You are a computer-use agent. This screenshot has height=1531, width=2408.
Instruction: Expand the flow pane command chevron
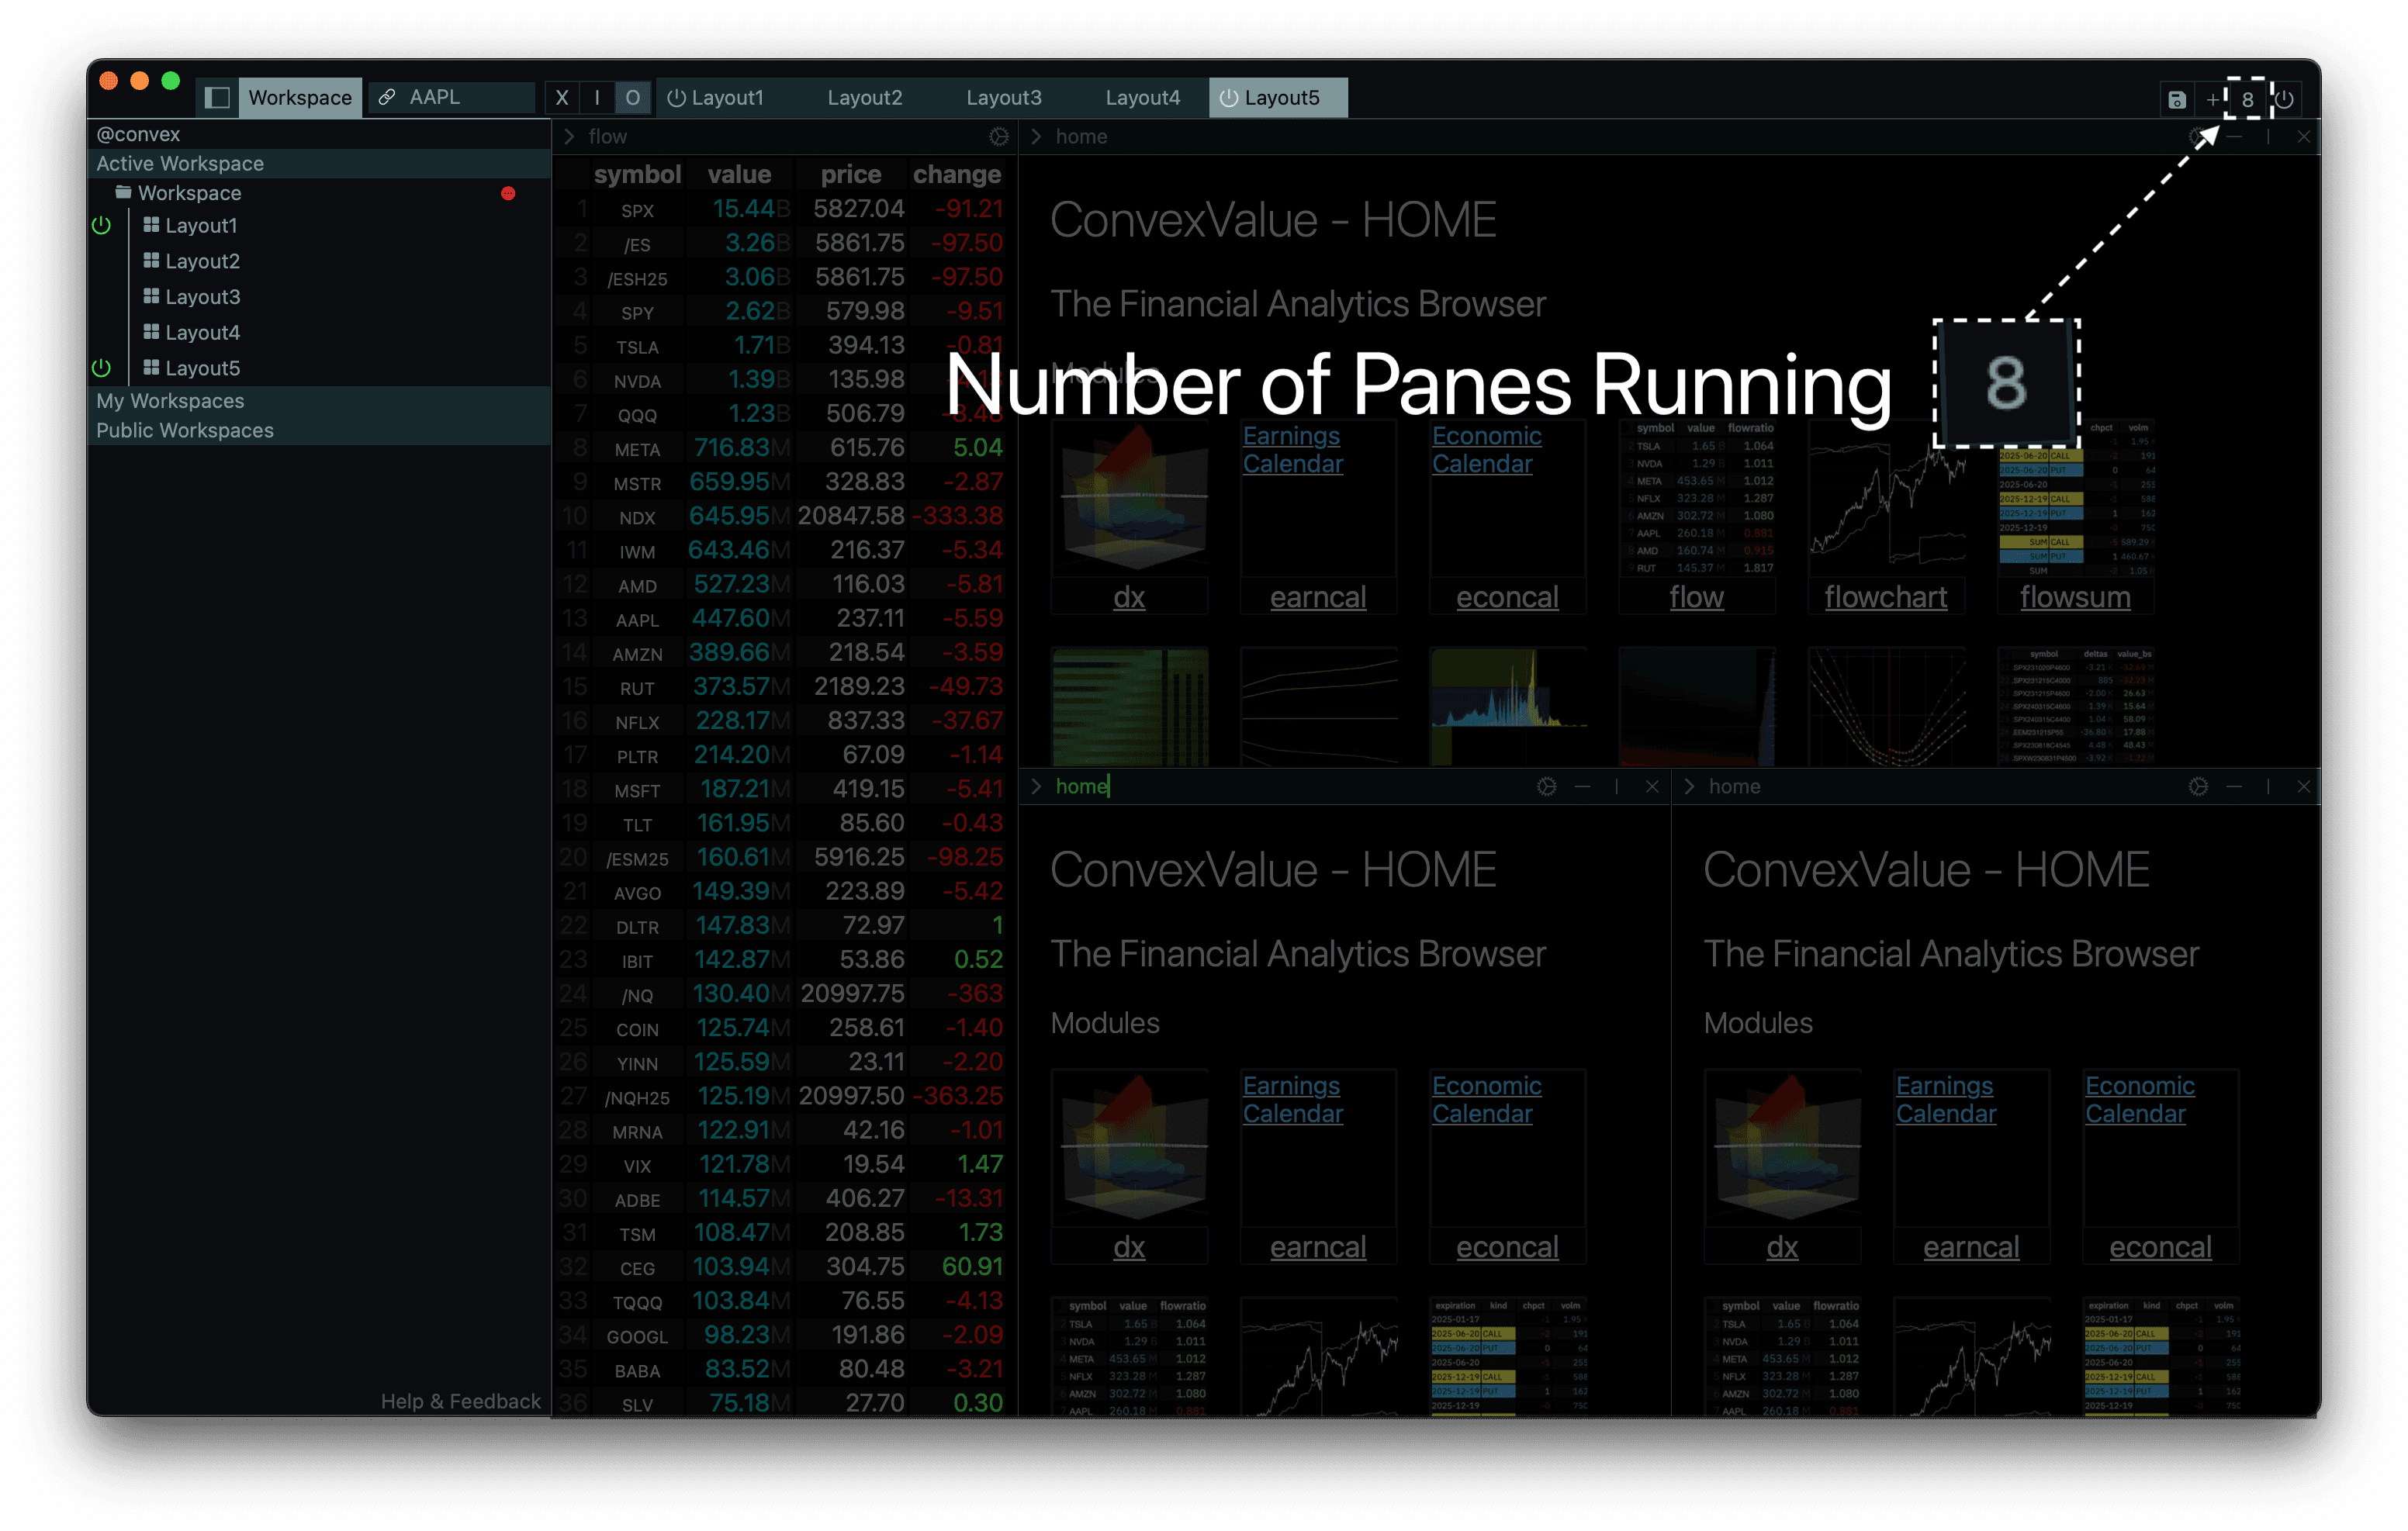tap(570, 137)
